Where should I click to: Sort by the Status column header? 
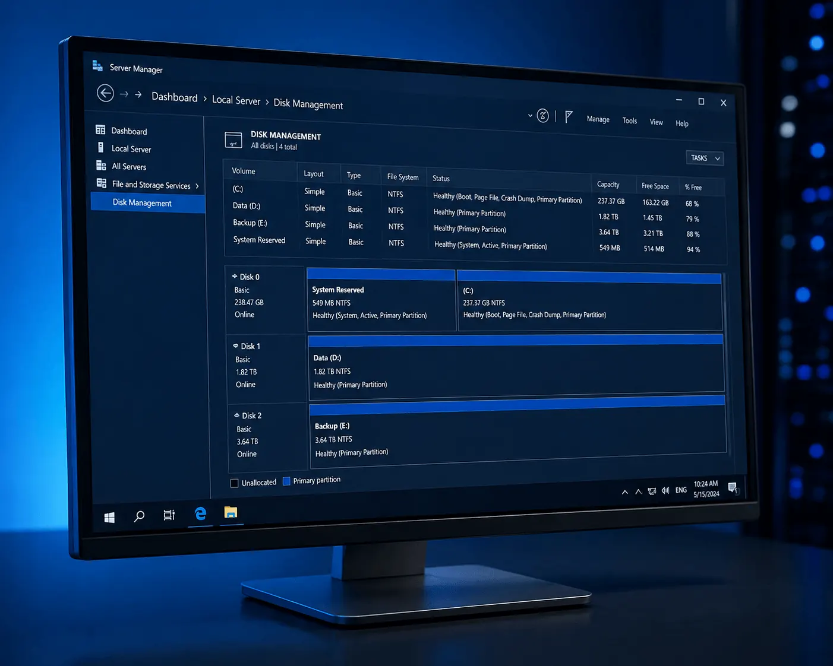(441, 178)
